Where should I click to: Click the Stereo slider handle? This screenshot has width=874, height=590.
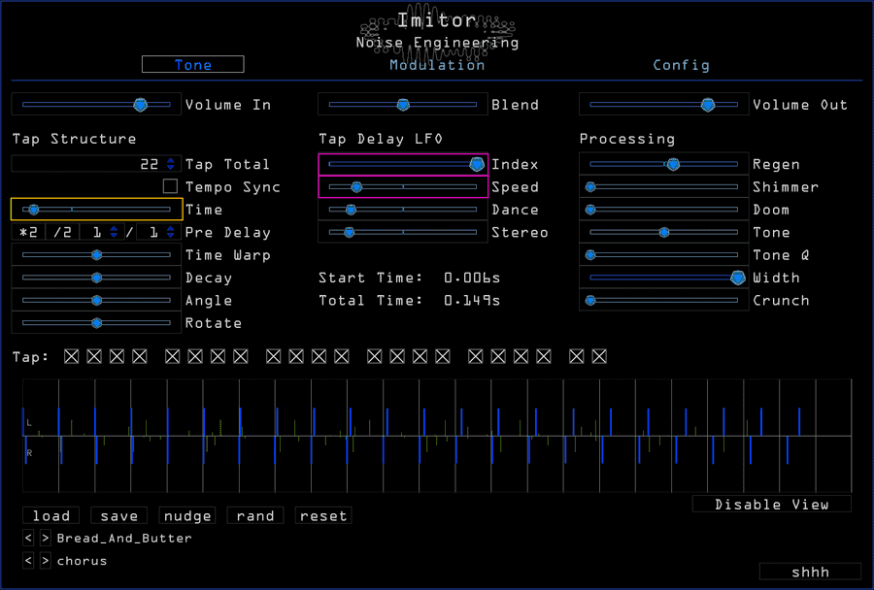(x=349, y=232)
